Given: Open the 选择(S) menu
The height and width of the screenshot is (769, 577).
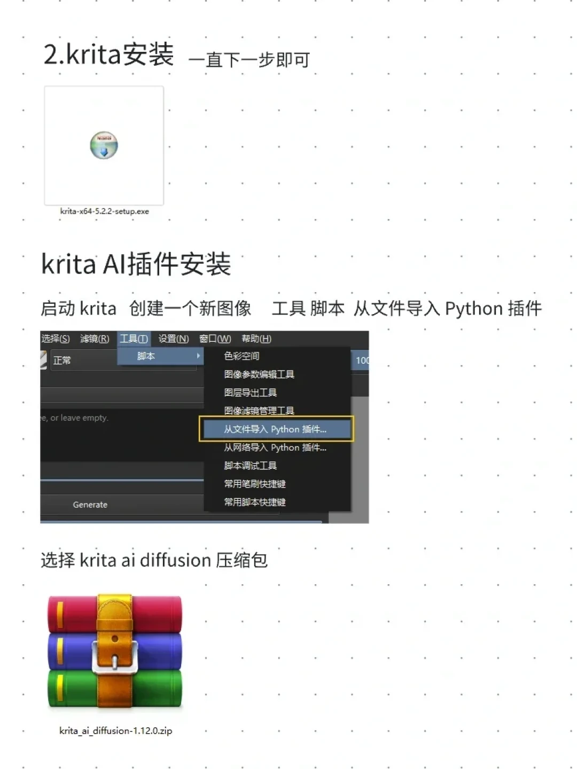Looking at the screenshot, I should (x=56, y=339).
